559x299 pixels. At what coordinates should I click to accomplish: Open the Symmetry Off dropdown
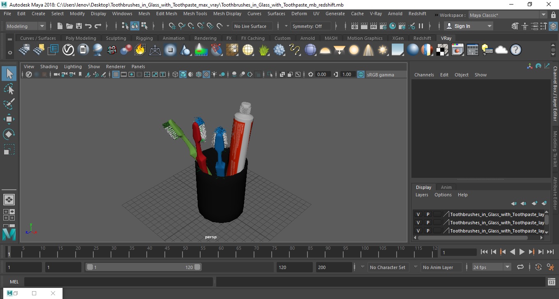311,26
